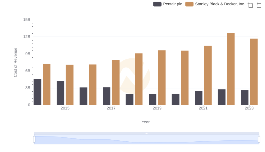The image size is (265, 152).
Task: Click the tallest 2022 Stanley Black & Decker bar
Action: click(x=231, y=69)
